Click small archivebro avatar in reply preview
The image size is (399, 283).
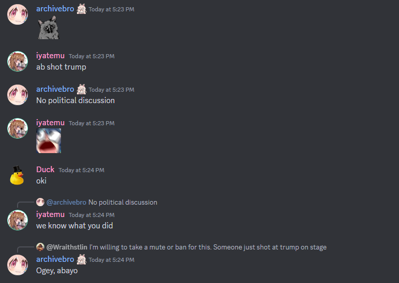coord(40,202)
